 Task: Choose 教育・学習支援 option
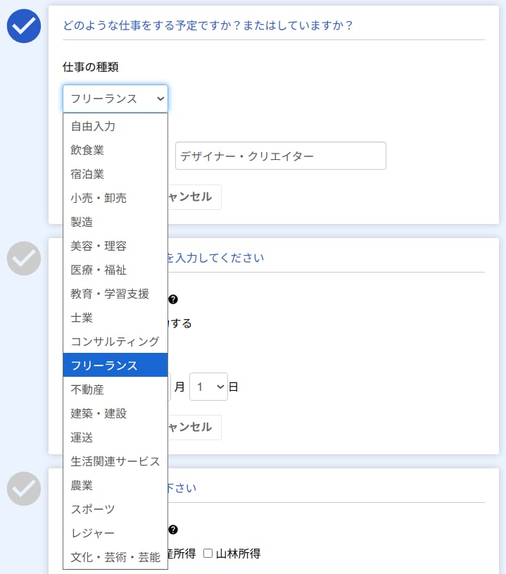(115, 294)
